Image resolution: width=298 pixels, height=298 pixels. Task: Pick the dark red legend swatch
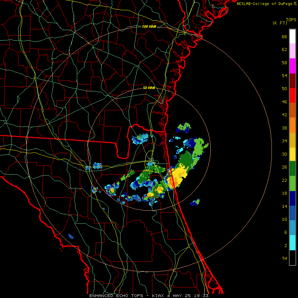(292, 80)
